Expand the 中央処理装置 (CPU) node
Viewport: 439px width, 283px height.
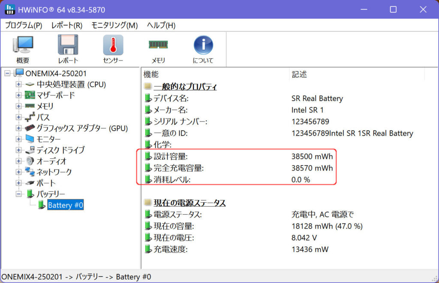[18, 84]
